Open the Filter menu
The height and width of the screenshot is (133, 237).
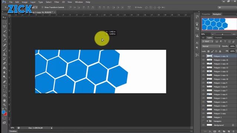pyautogui.click(x=57, y=2)
